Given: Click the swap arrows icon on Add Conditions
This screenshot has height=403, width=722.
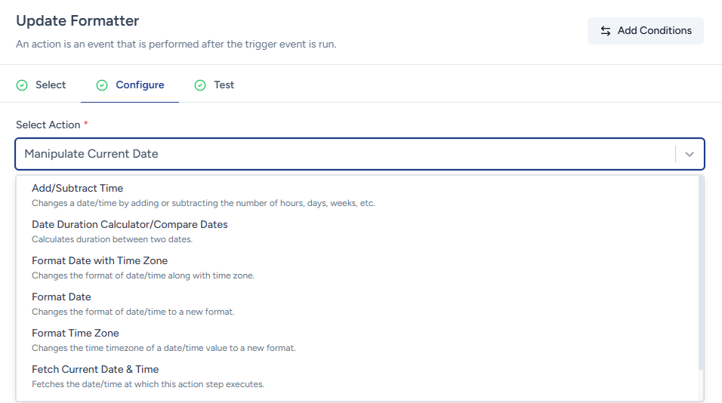Looking at the screenshot, I should click(606, 31).
